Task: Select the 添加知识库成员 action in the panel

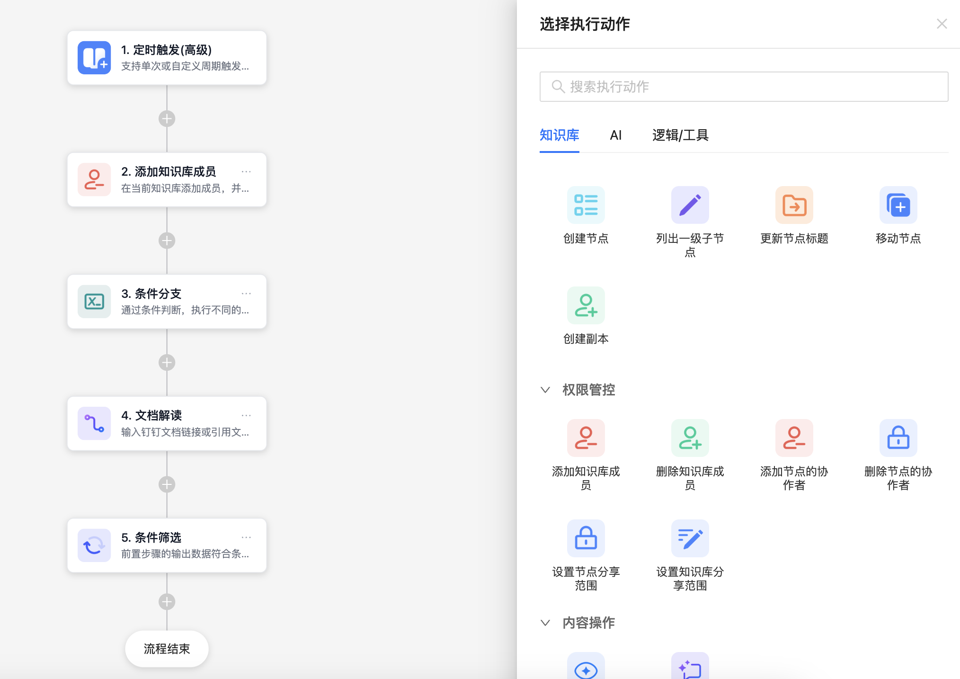Action: click(x=586, y=438)
